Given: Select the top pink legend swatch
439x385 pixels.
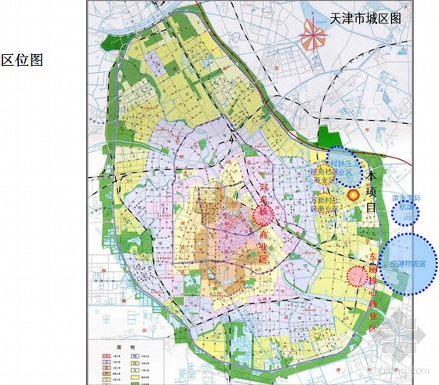Looking at the screenshot, I should point(107,356).
